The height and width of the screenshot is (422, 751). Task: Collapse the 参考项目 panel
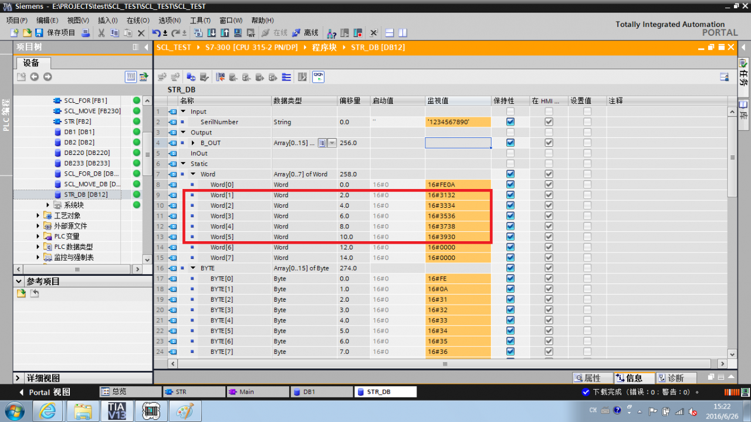pyautogui.click(x=19, y=282)
